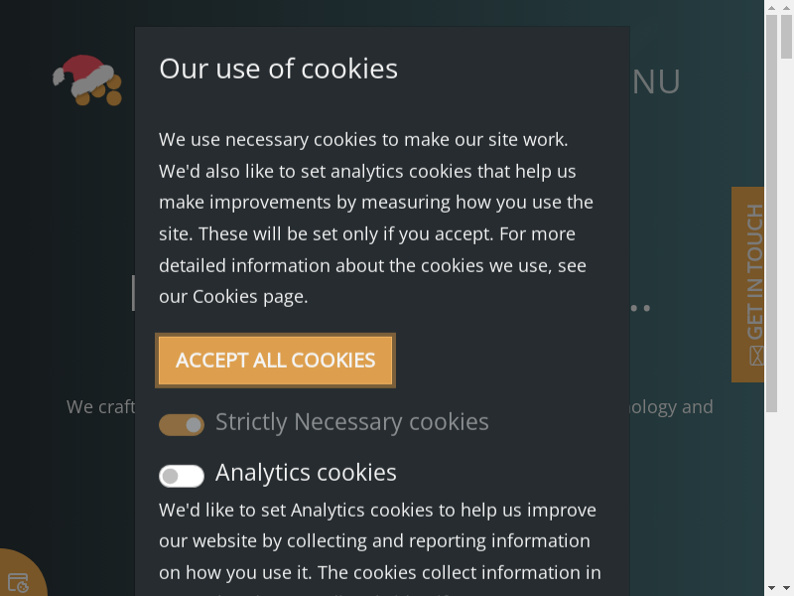The image size is (794, 596).
Task: Click the Santa hat site logo
Action: coord(87,80)
